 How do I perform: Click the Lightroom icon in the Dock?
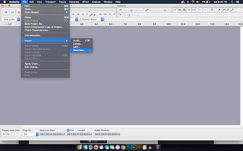134,147
